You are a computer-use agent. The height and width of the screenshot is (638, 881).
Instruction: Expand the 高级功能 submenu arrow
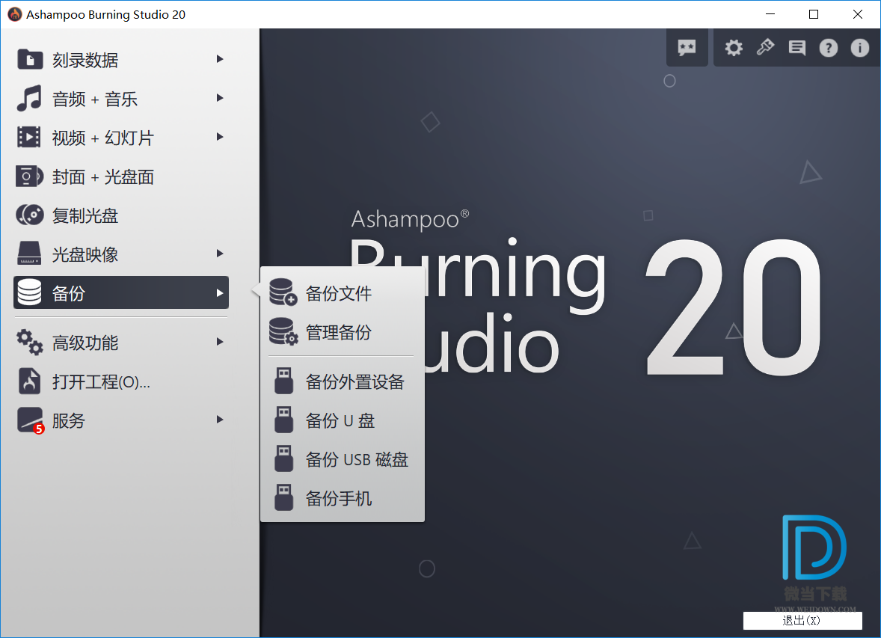[x=220, y=342]
